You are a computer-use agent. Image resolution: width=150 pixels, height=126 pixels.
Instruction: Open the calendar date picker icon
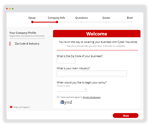click(86, 90)
